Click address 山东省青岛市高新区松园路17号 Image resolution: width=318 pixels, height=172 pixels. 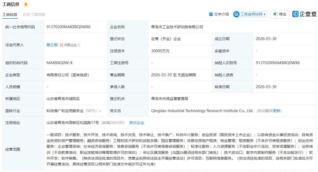73,123
